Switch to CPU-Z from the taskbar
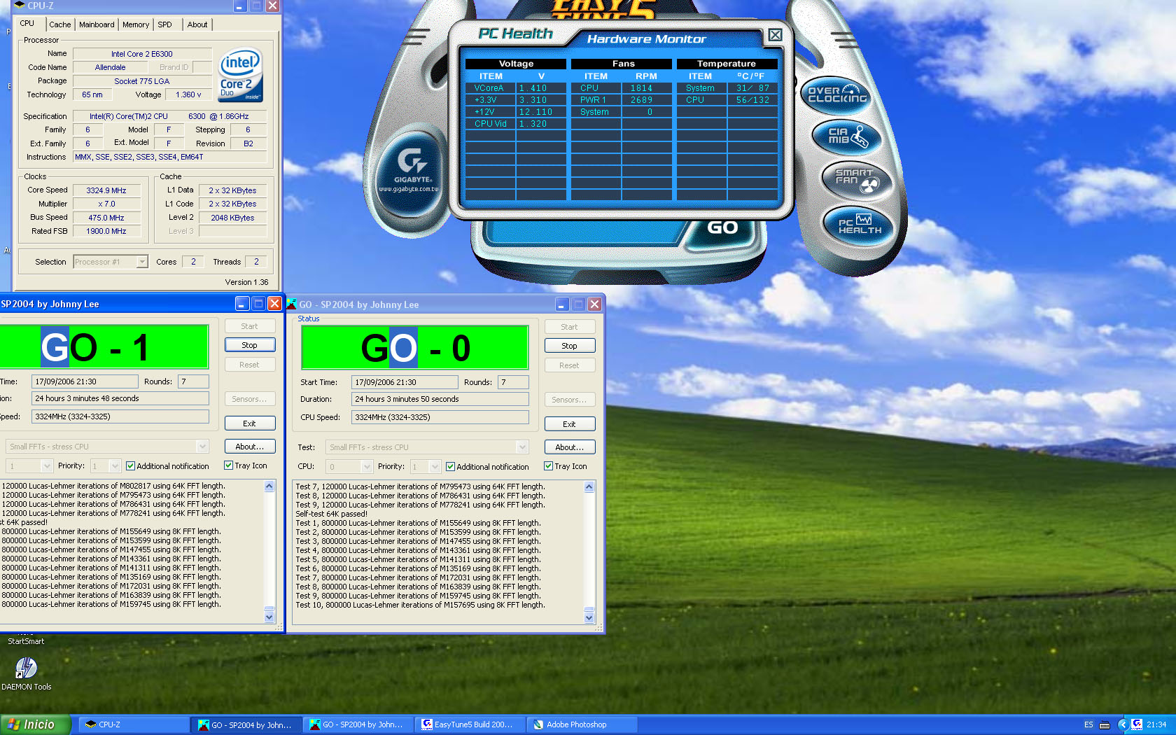The image size is (1176, 735). pos(133,724)
